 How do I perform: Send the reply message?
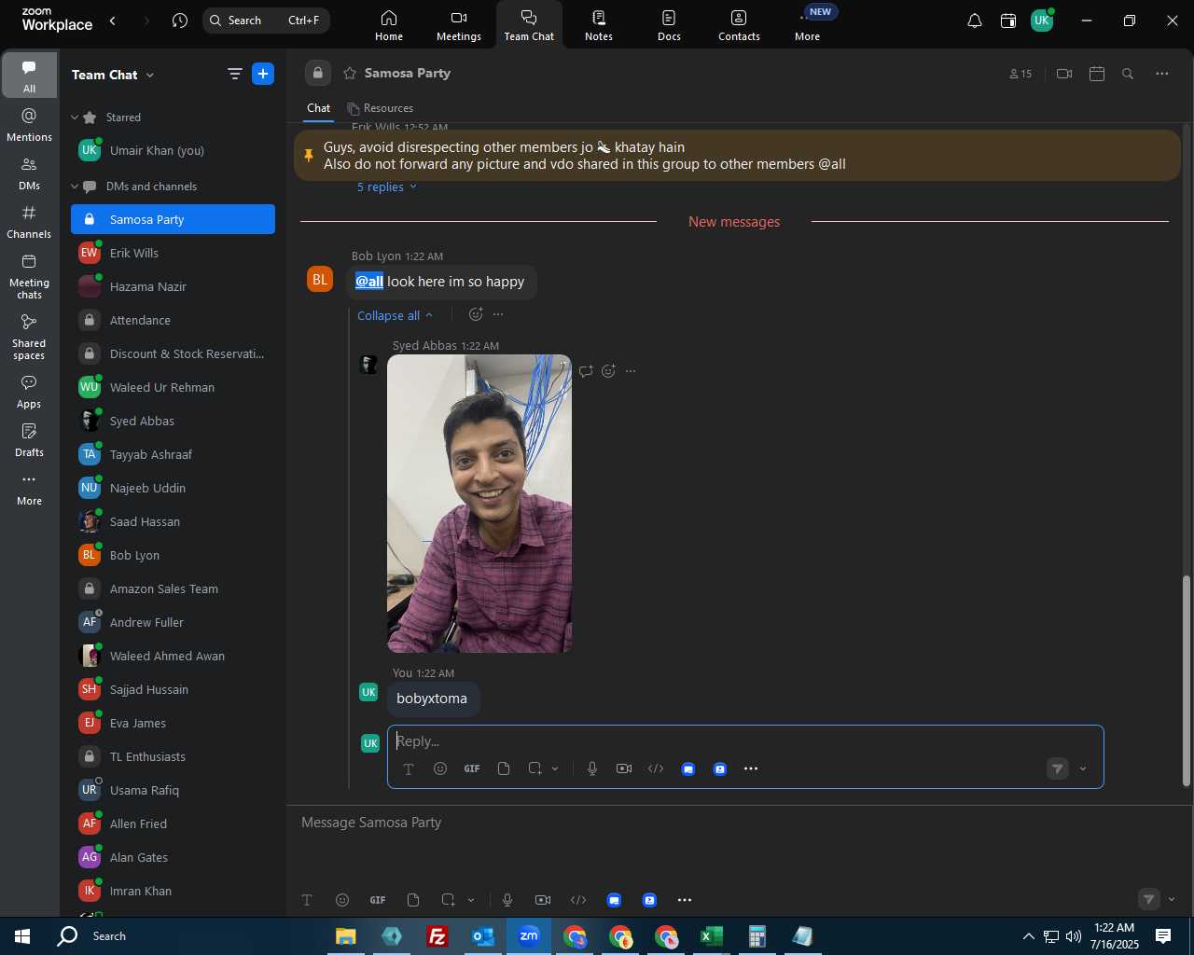coord(1058,768)
